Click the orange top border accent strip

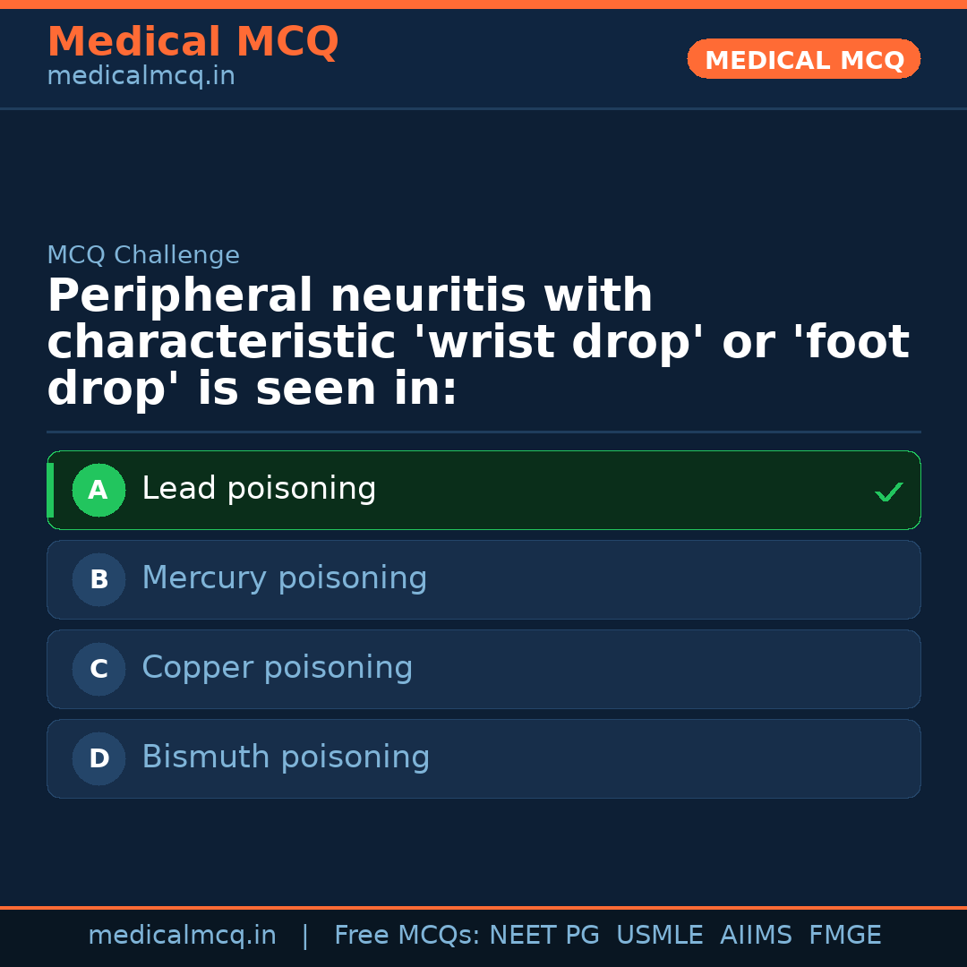click(x=483, y=3)
